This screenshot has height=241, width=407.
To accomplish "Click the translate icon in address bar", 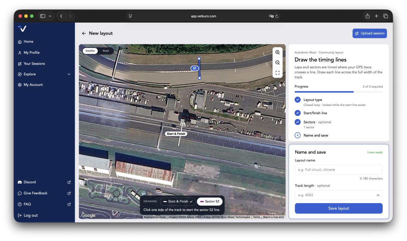I will [271, 16].
